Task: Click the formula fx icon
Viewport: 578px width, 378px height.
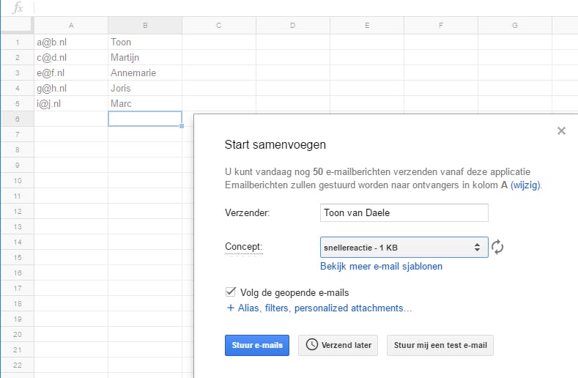Action: (x=18, y=7)
